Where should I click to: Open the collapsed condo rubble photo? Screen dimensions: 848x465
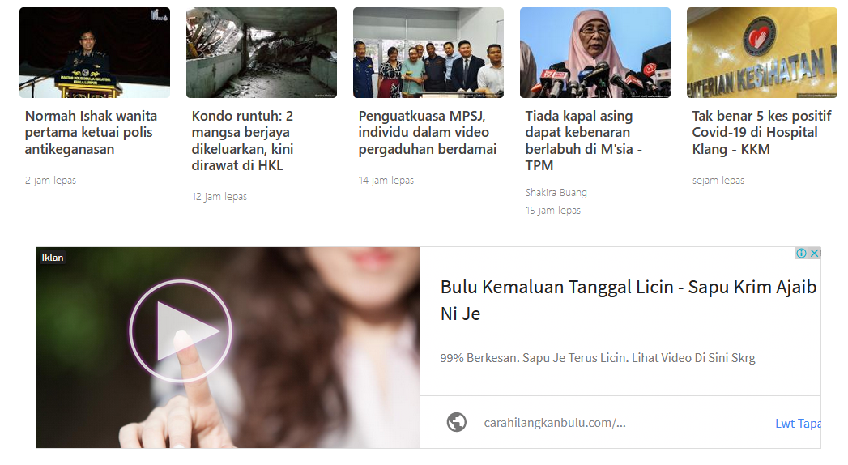tap(262, 53)
